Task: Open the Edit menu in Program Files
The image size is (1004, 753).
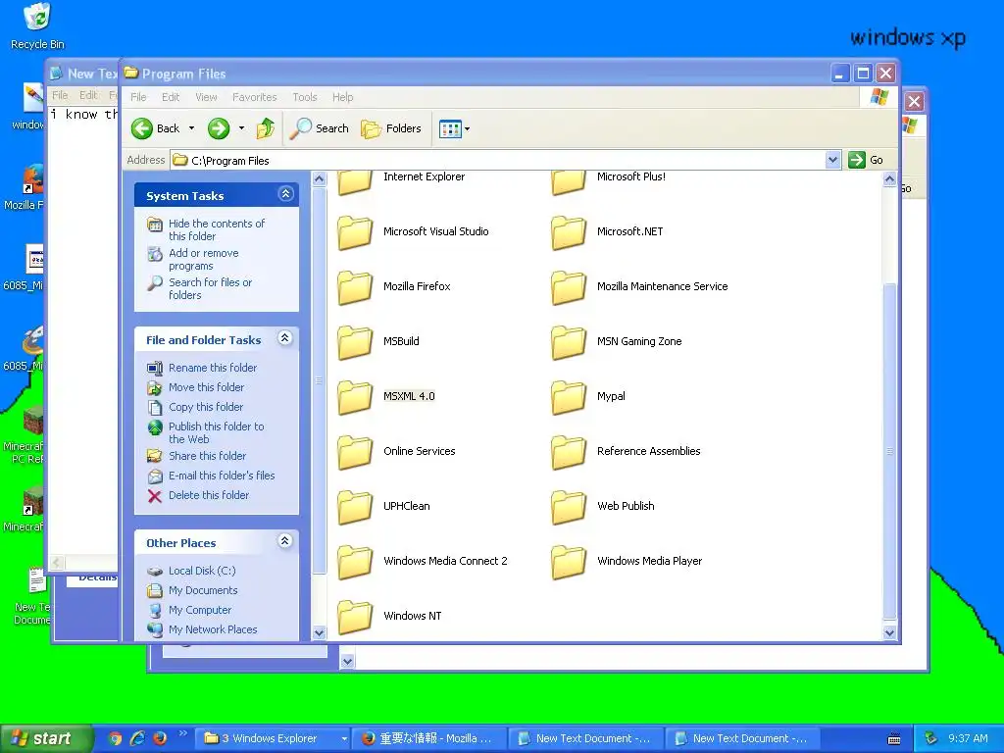Action: click(x=171, y=97)
